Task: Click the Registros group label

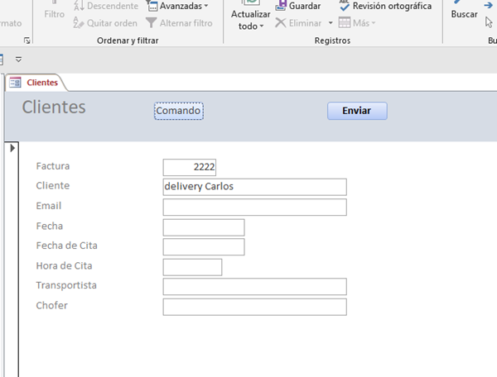Action: (x=332, y=41)
